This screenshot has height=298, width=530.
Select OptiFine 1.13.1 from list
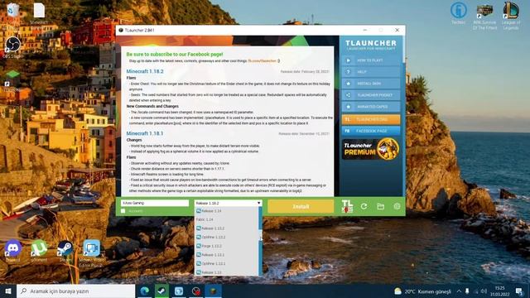click(x=226, y=263)
